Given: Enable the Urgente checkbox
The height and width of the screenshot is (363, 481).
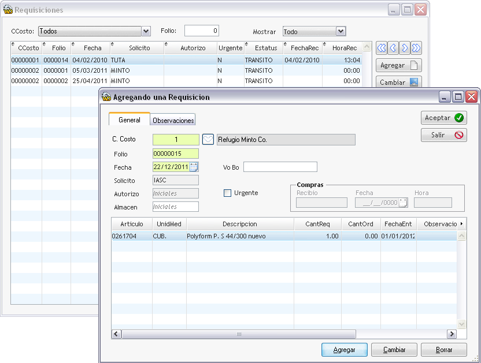Looking at the screenshot, I should [x=228, y=193].
